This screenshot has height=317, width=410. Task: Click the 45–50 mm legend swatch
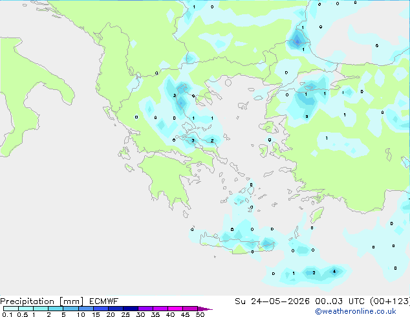coord(190,309)
